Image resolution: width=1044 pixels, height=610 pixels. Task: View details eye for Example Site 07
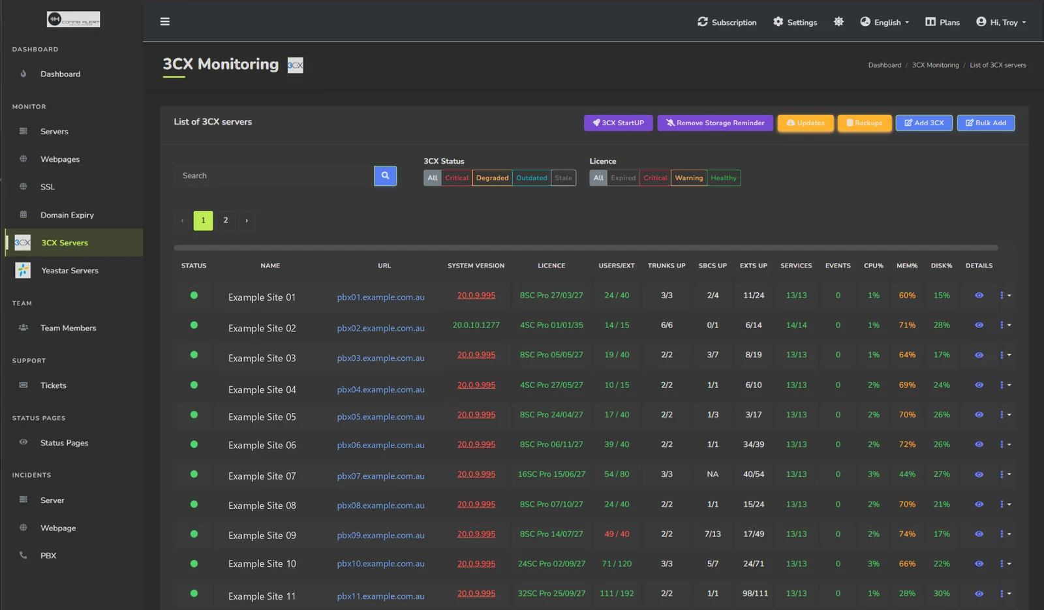(x=979, y=474)
